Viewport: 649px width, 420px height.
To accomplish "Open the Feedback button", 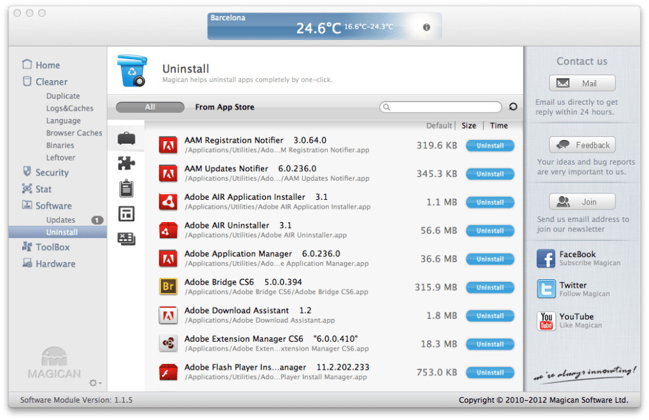I will point(582,145).
